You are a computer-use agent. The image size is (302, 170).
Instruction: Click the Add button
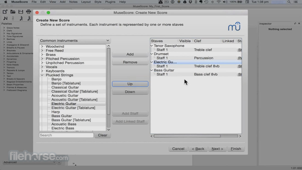130,54
